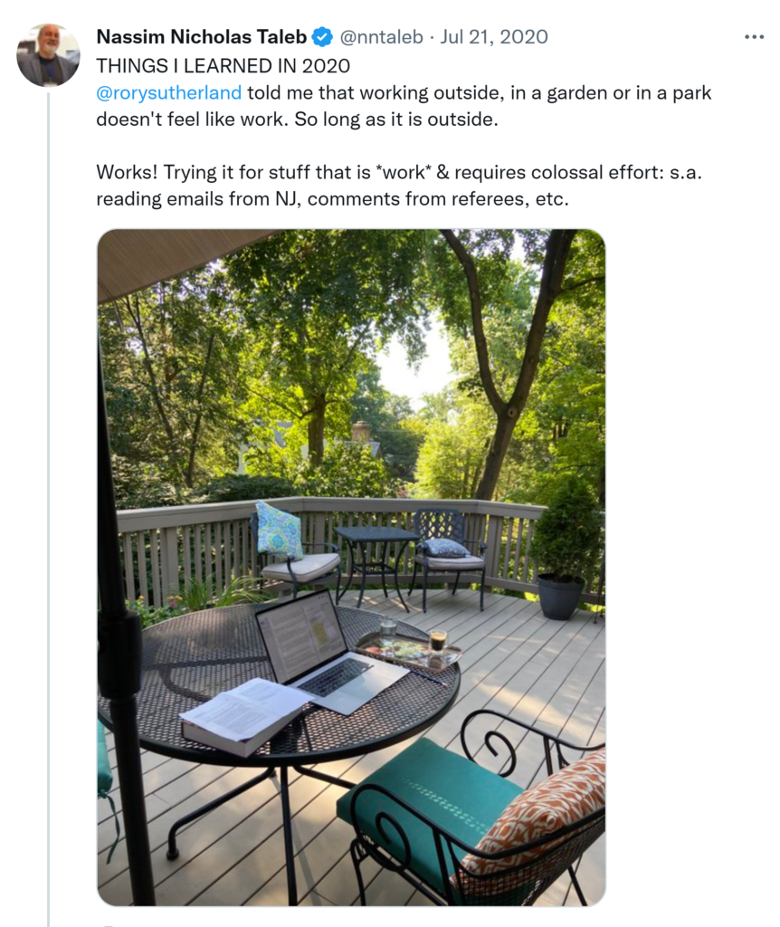Click the blue verified badge
Image resolution: width=780 pixels, height=927 pixels.
[321, 37]
